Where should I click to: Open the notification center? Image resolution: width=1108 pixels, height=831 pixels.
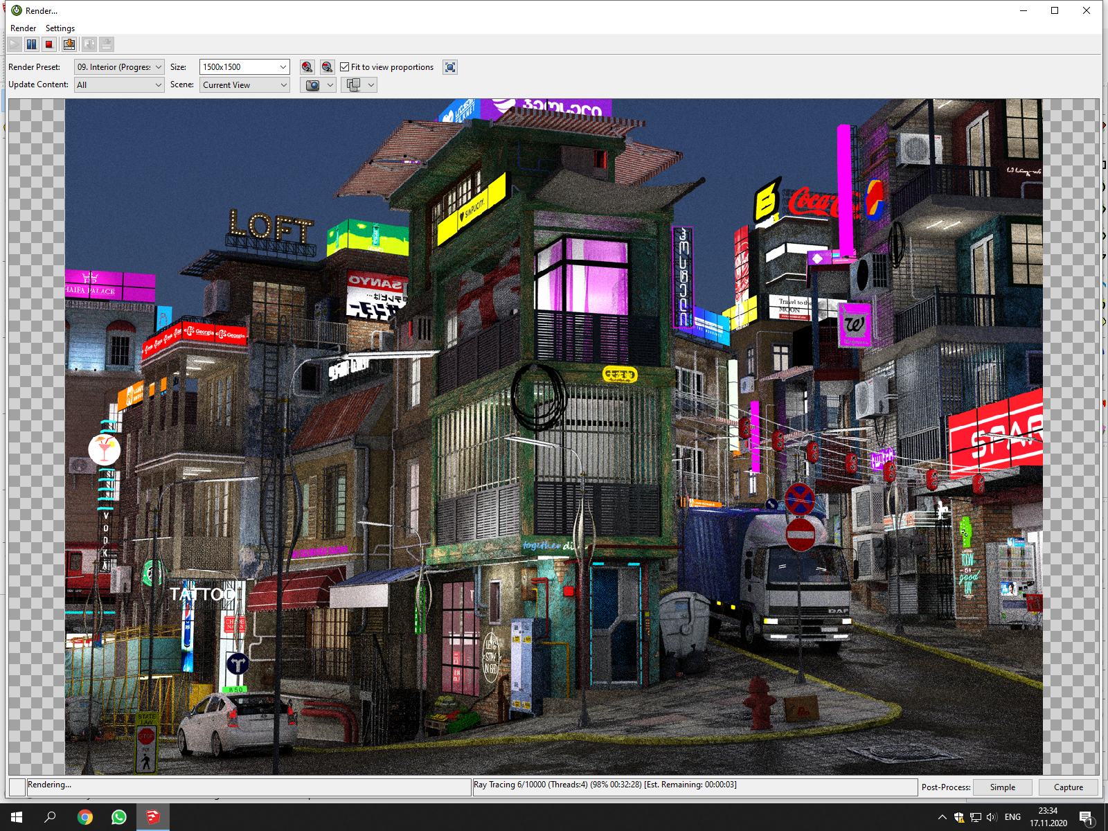pyautogui.click(x=1087, y=817)
